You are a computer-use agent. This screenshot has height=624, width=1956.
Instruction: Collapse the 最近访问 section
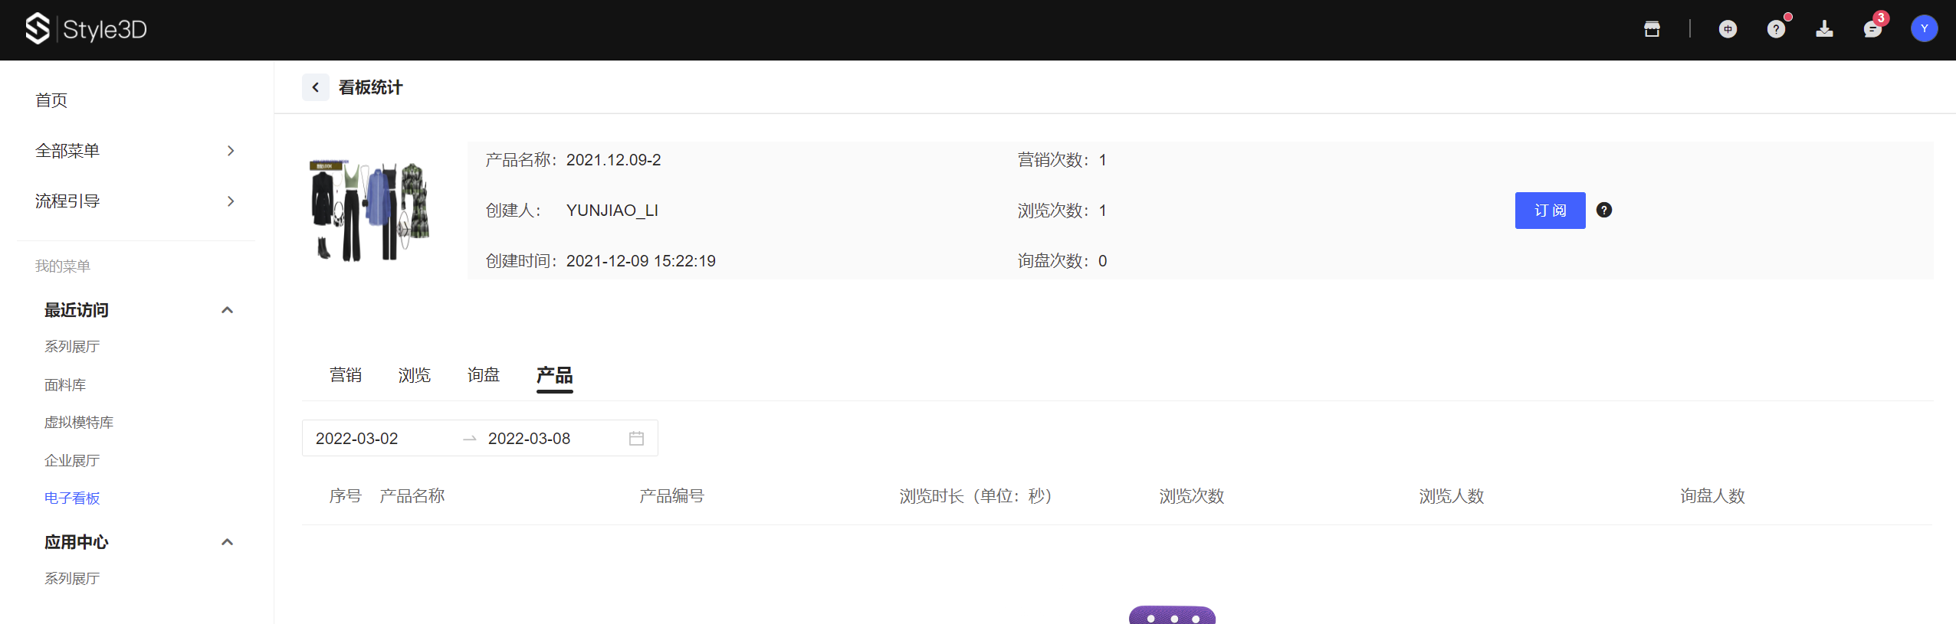227,310
